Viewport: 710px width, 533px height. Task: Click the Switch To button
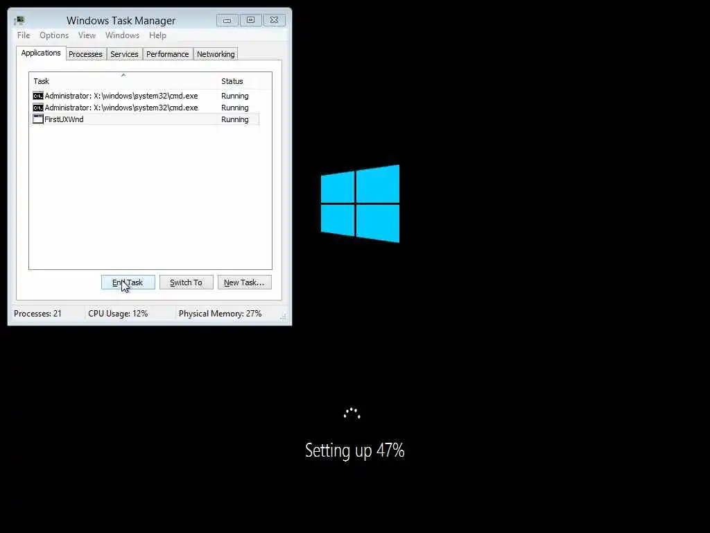pos(186,282)
